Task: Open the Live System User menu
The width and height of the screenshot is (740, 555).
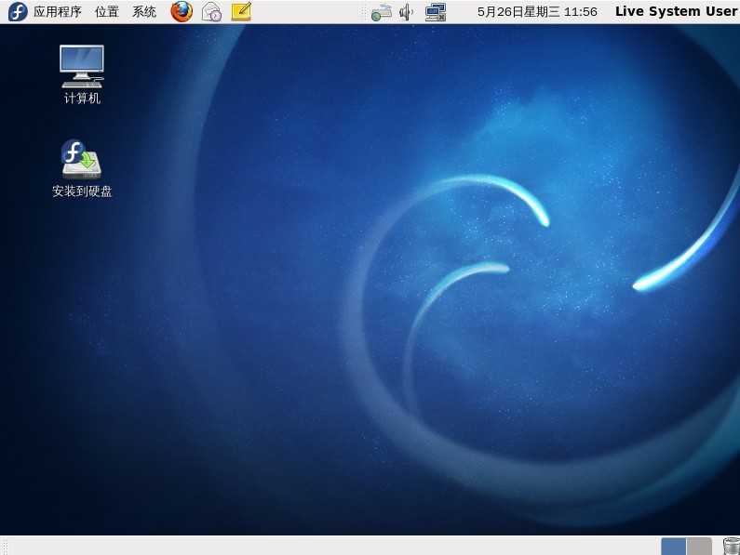Action: pos(676,12)
